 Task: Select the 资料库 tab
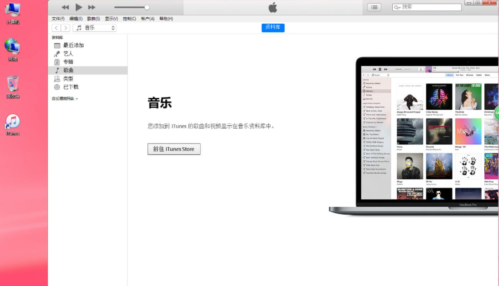point(273,28)
